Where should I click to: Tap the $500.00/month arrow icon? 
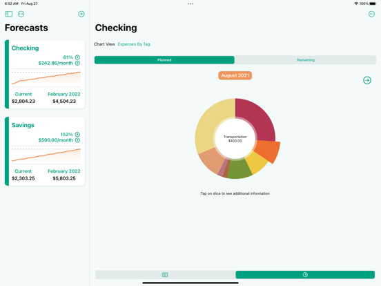pyautogui.click(x=77, y=140)
